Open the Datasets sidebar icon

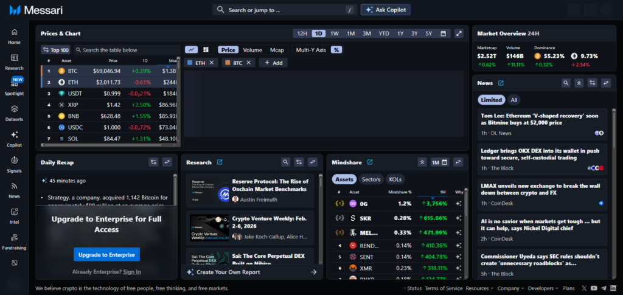pyautogui.click(x=14, y=113)
